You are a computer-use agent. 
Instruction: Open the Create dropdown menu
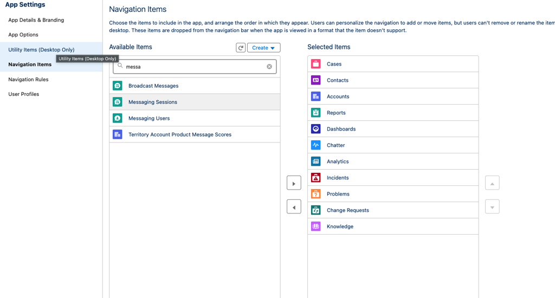[x=264, y=48]
